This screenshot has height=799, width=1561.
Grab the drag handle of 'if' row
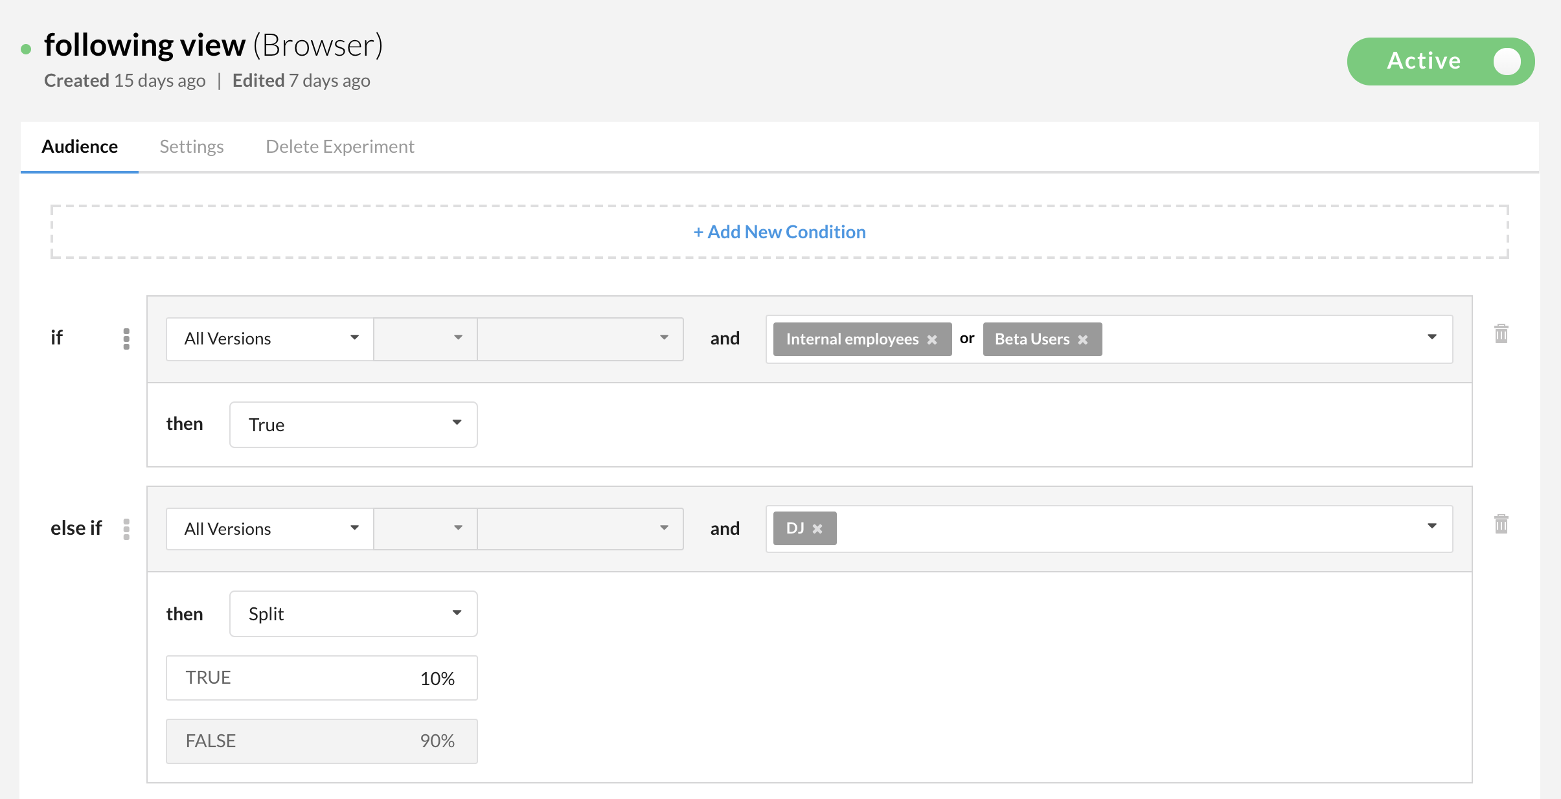(x=126, y=339)
